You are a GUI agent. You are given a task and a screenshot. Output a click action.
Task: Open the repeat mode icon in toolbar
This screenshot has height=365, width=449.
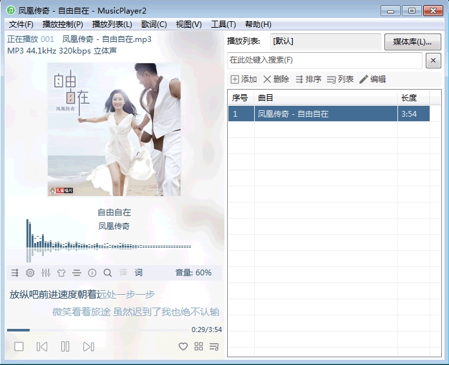pyautogui.click(x=15, y=273)
